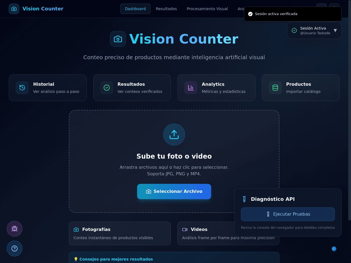Run tests with Ejecutar Pruebas button
351x263 pixels.
(288, 214)
